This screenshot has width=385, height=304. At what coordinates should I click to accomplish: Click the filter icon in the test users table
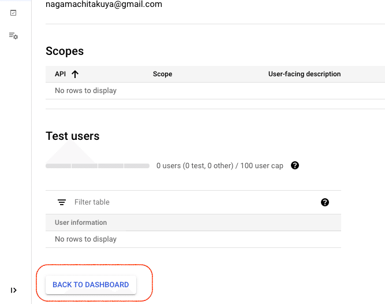point(62,202)
